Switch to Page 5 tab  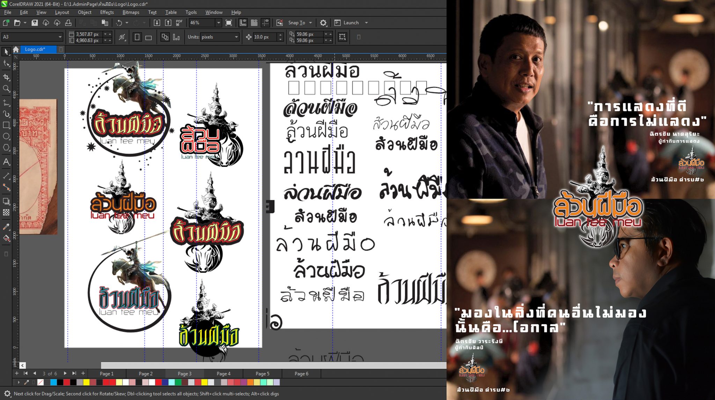pyautogui.click(x=263, y=373)
